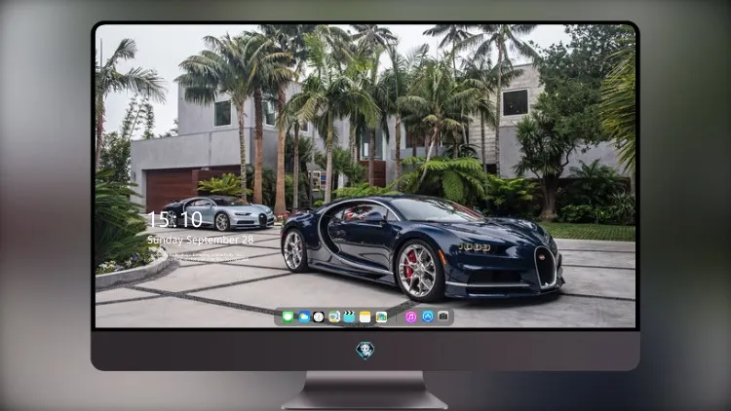Open the Photos gallery app in dock
This screenshot has width=731, height=411.
click(x=381, y=317)
